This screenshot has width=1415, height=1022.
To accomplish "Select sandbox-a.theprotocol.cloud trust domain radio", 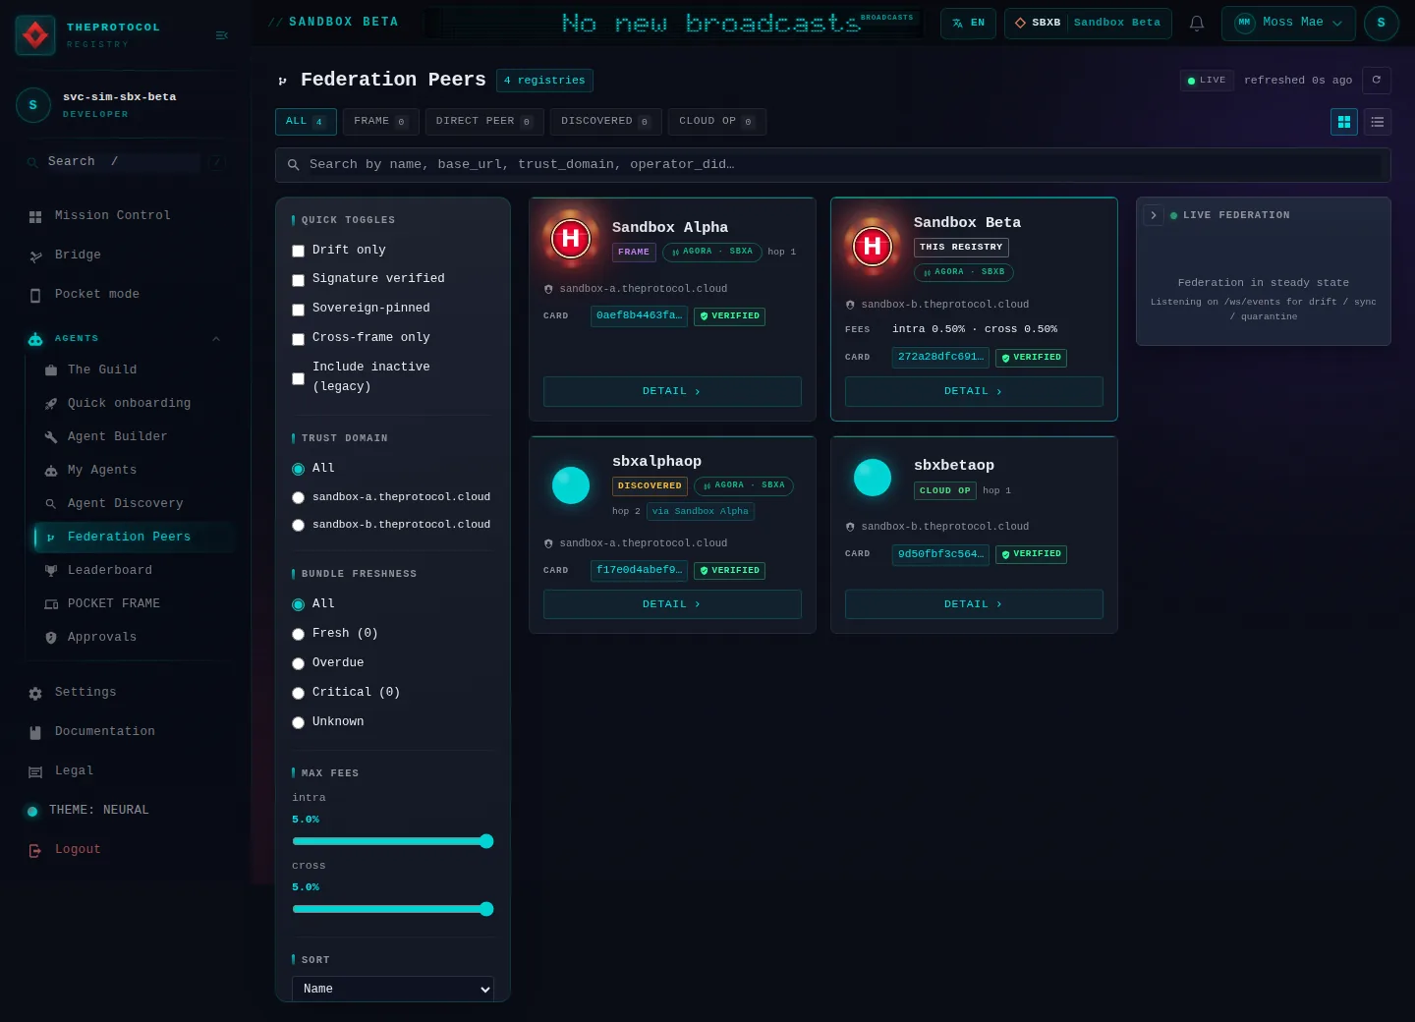I will tap(298, 497).
